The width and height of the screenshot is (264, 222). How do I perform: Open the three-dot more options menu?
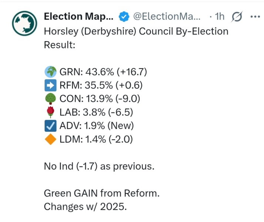[255, 17]
